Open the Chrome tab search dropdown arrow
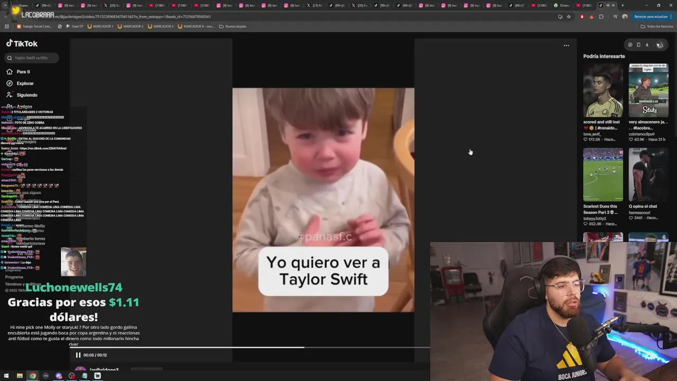 [x=5, y=5]
